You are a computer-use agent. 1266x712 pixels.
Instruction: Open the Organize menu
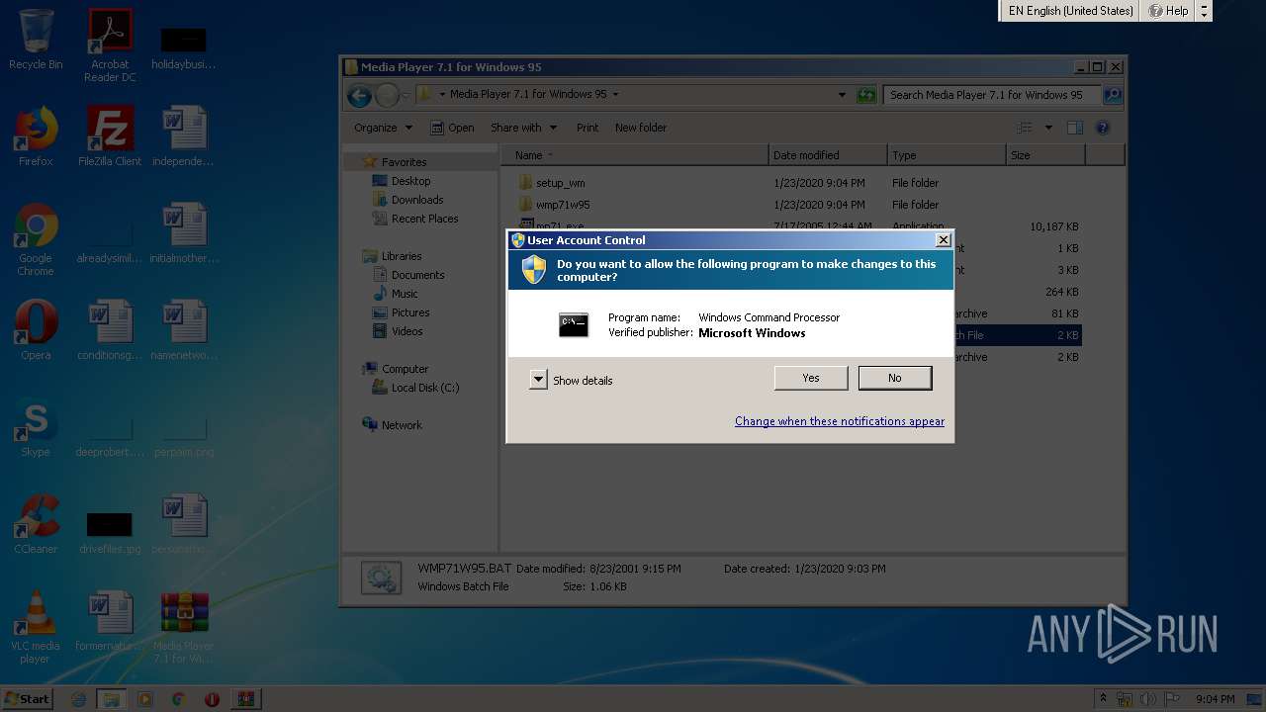tap(383, 128)
